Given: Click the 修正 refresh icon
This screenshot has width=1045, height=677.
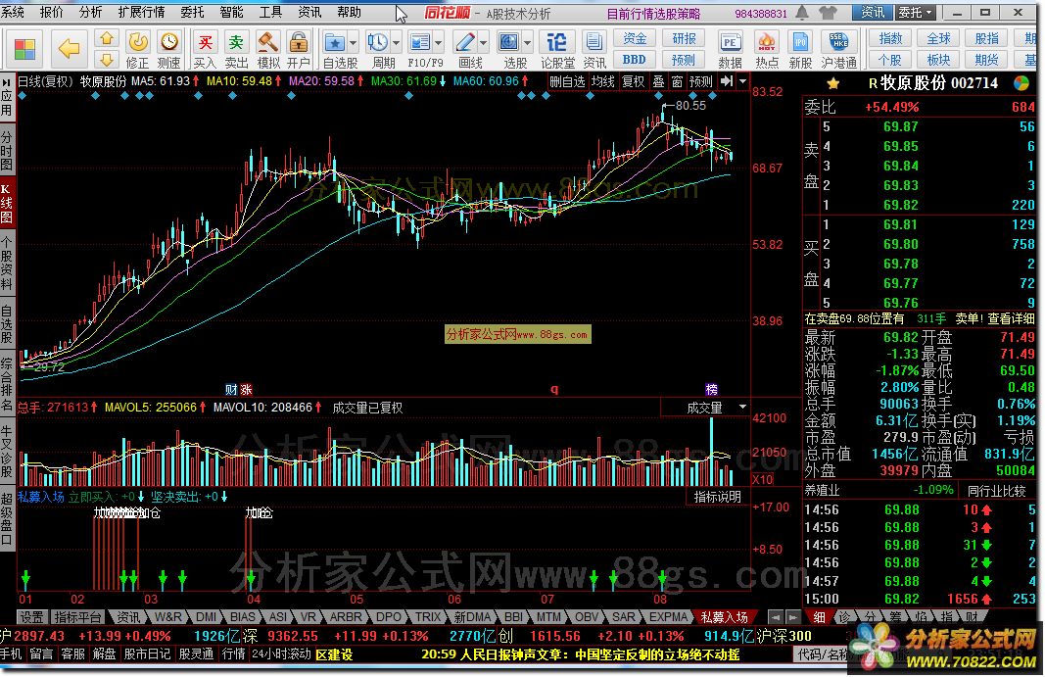Looking at the screenshot, I should tap(138, 43).
